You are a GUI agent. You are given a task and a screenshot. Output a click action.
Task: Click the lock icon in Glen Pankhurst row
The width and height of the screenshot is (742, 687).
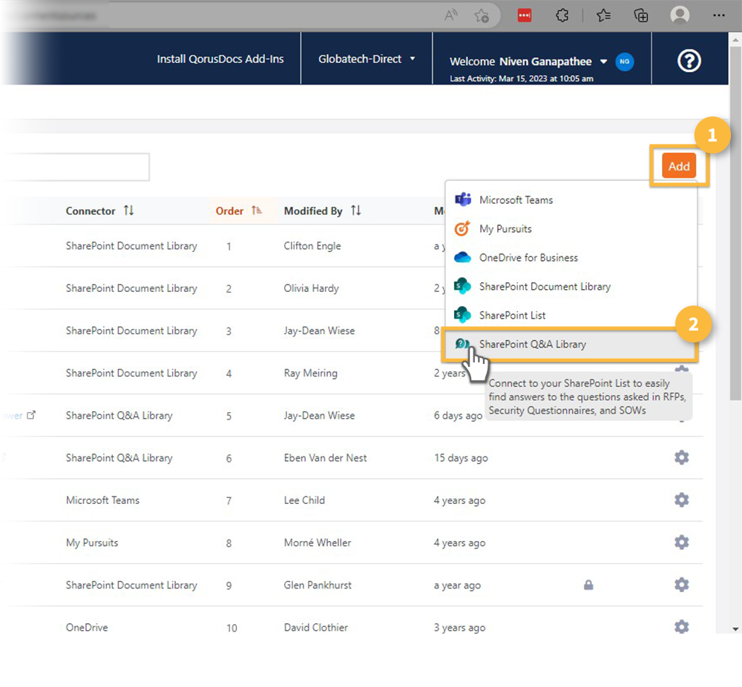click(x=588, y=585)
